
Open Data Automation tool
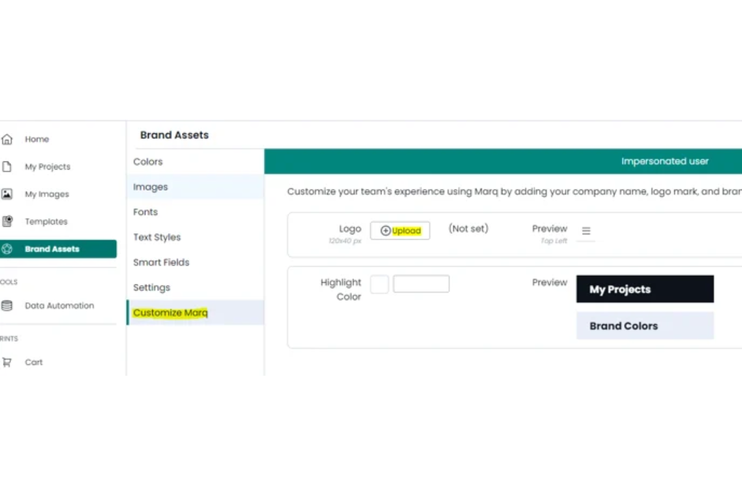(x=59, y=305)
